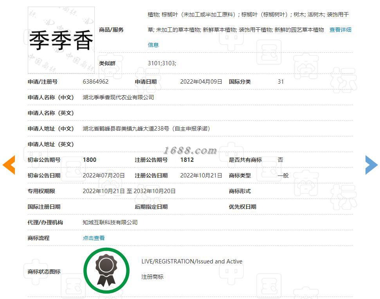Click the 申请人名称（英文） label
Screen dimensions: 380x299
pyautogui.click(x=50, y=113)
